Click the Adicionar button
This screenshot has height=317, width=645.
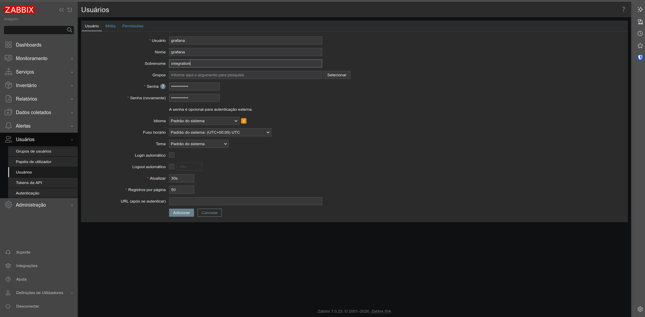pyautogui.click(x=181, y=212)
